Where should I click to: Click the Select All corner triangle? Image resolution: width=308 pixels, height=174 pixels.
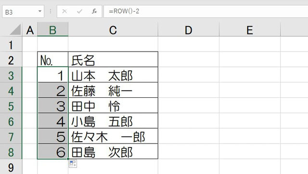coord(16,30)
